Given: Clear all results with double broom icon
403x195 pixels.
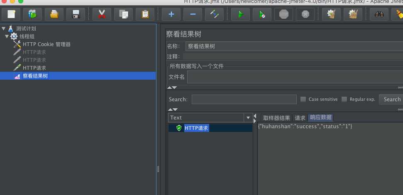Looking at the screenshot, I should coord(353,14).
